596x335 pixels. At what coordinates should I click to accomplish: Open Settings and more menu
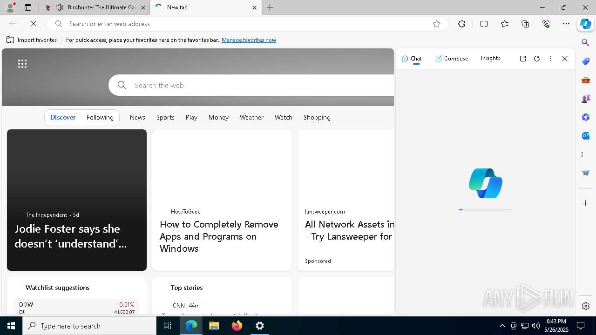[566, 24]
